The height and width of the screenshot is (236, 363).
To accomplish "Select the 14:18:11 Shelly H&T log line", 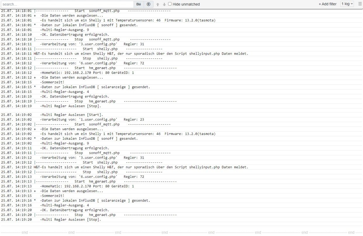I will [140, 54].
